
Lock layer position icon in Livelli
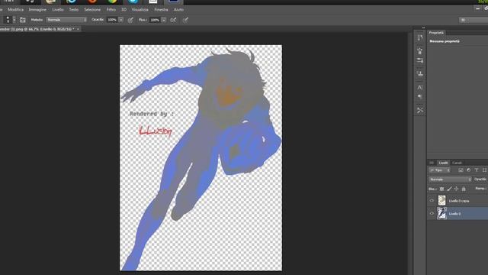[456, 189]
